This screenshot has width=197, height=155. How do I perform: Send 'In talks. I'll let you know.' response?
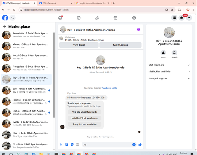pyautogui.click(x=85, y=118)
